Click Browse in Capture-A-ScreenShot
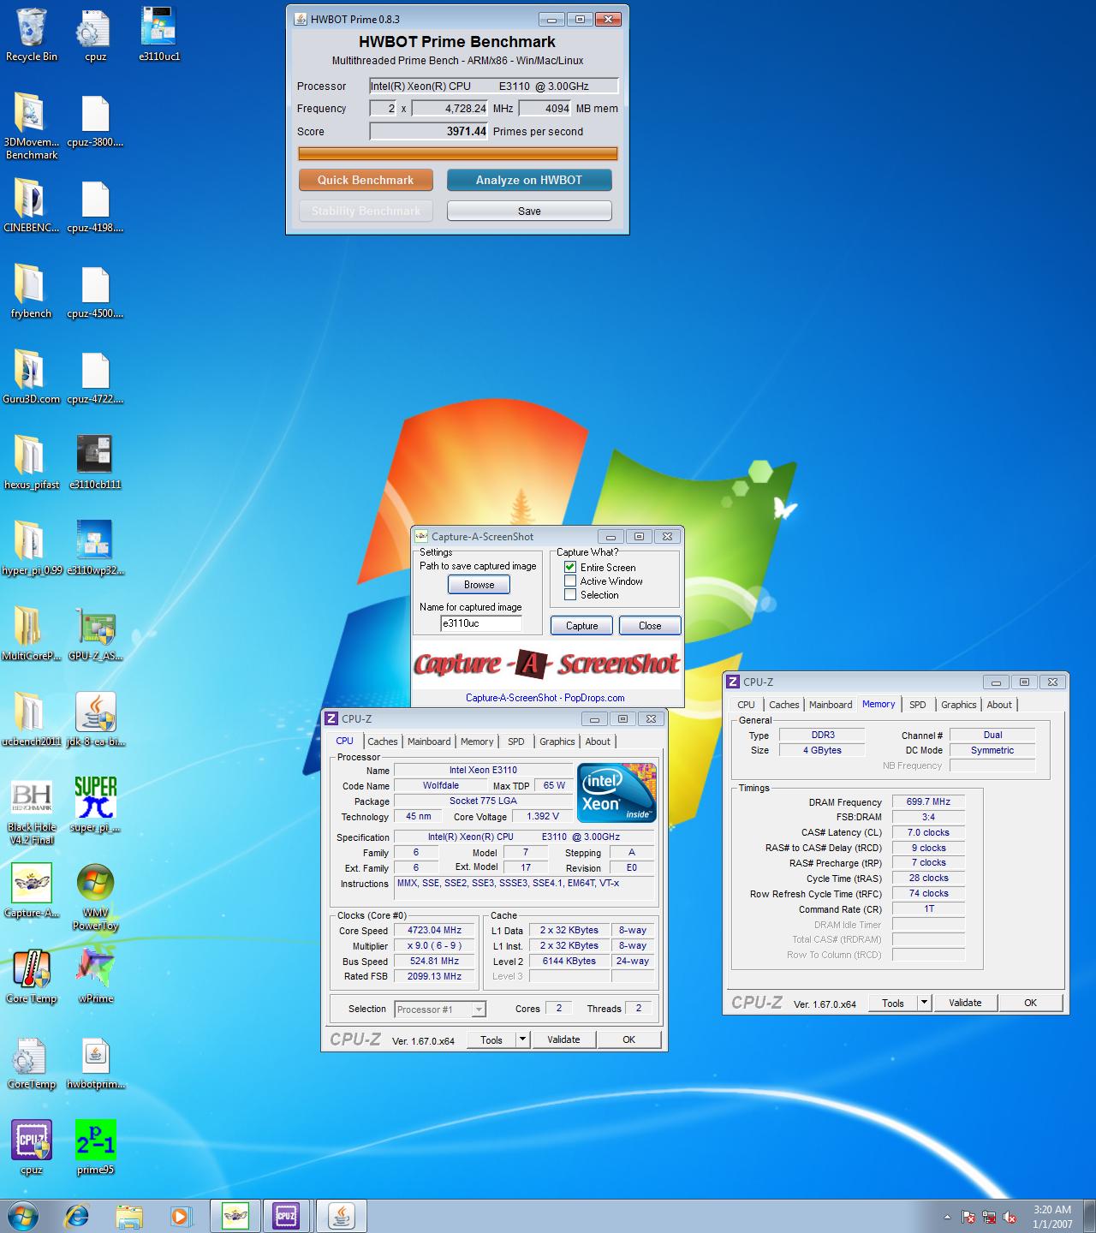Screen dimensions: 1096x1233 [479, 585]
